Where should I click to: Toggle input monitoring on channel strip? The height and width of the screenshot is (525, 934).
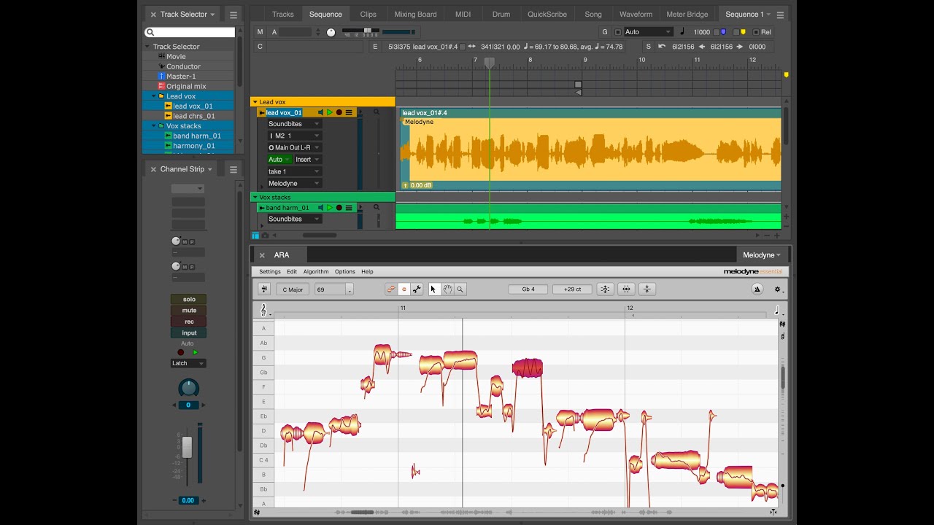pos(189,333)
